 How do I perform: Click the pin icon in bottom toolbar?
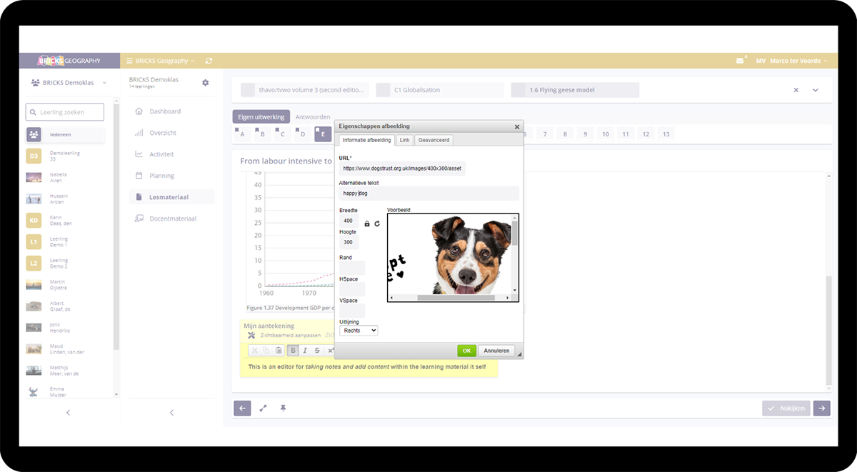point(283,408)
